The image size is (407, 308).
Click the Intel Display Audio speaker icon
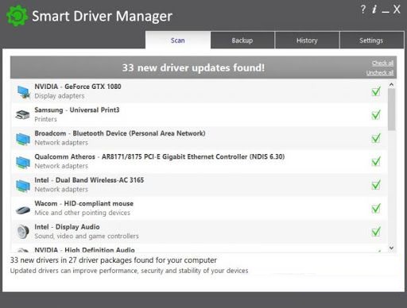point(23,232)
